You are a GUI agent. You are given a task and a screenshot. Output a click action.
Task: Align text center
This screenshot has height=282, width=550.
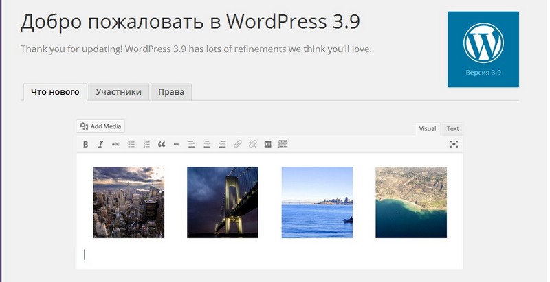[x=207, y=144]
